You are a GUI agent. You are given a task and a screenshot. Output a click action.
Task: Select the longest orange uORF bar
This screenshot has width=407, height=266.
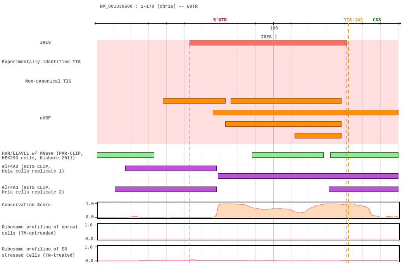pyautogui.click(x=305, y=112)
